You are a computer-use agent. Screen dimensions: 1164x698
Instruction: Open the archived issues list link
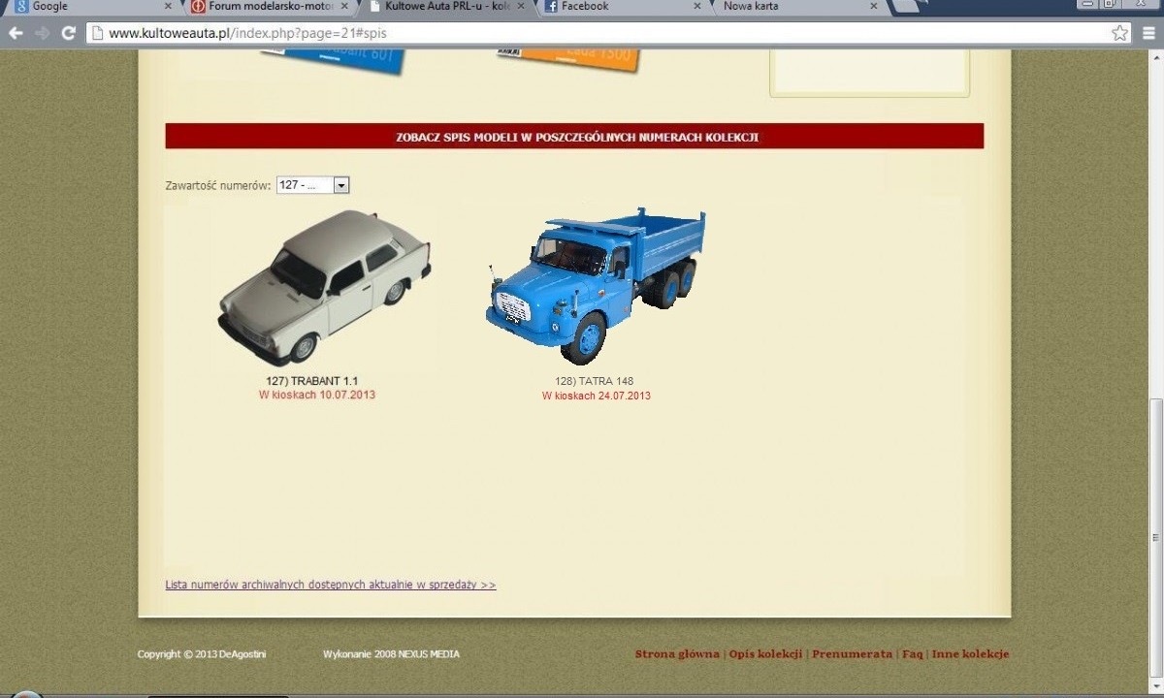pos(330,586)
